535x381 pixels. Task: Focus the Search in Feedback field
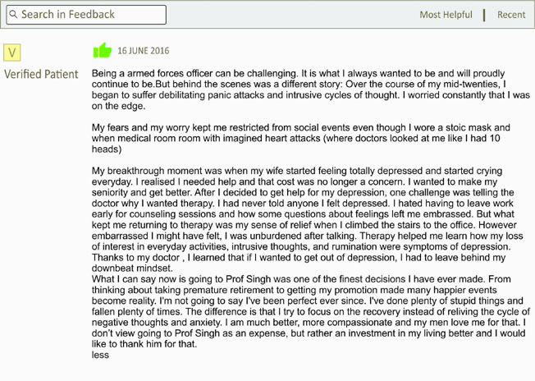(x=86, y=15)
